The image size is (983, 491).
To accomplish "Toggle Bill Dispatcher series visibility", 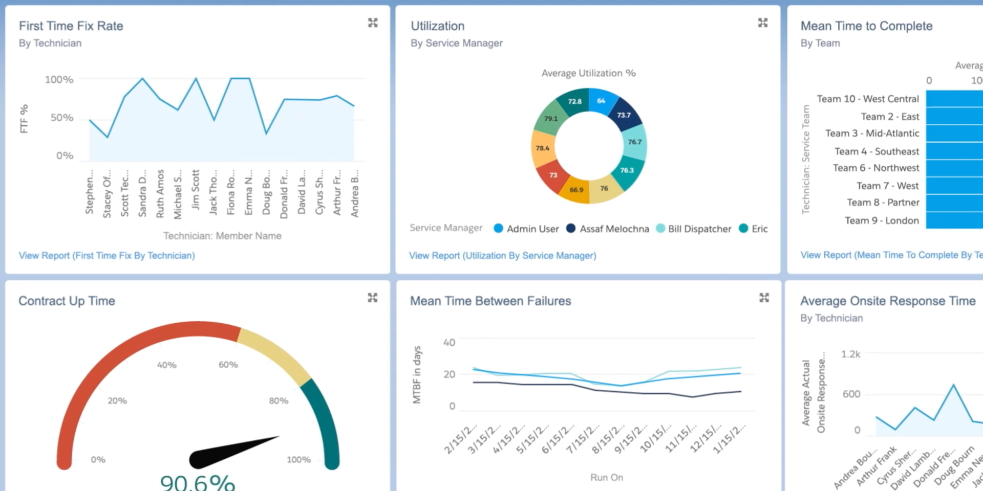I will [x=699, y=229].
